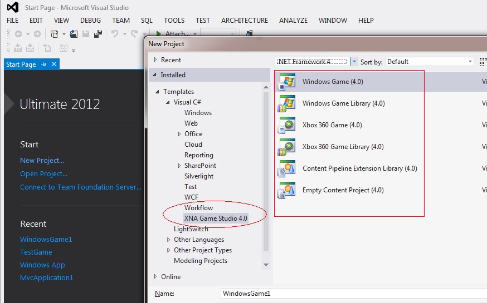Open the TOOLS menu
The width and height of the screenshot is (487, 303).
click(x=174, y=21)
